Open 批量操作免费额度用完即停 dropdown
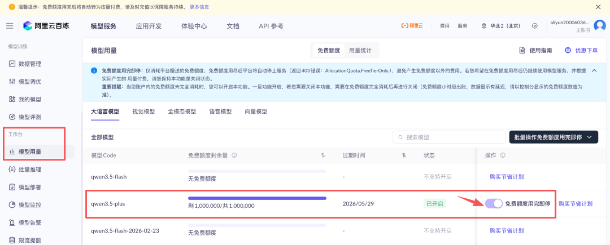 [554, 137]
